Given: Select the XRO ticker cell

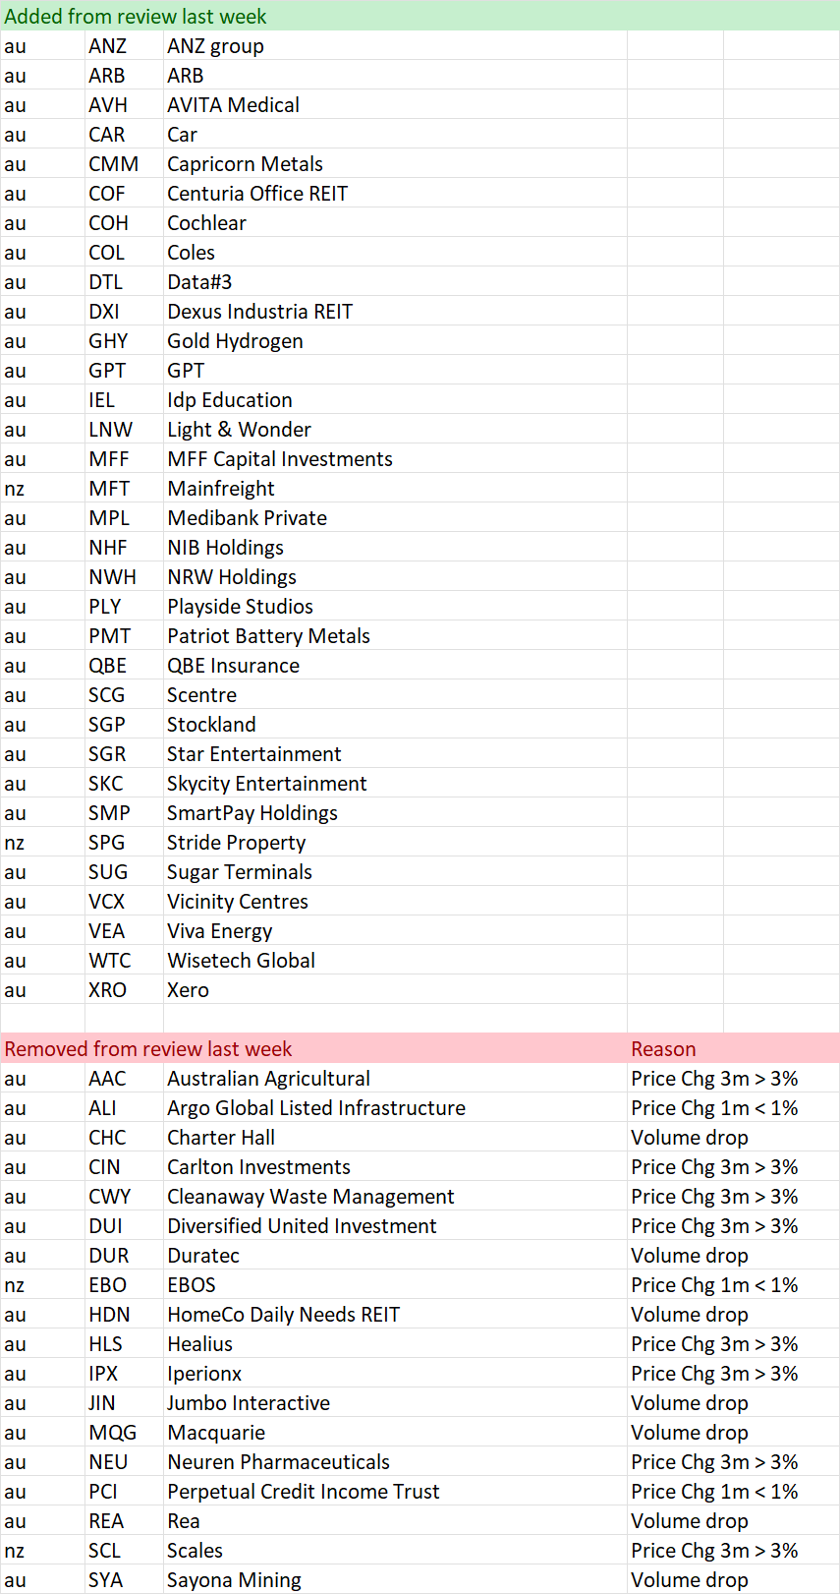Looking at the screenshot, I should [124, 989].
